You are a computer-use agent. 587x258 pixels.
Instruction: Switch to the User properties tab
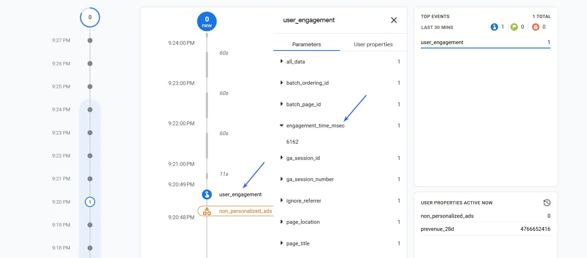[373, 44]
